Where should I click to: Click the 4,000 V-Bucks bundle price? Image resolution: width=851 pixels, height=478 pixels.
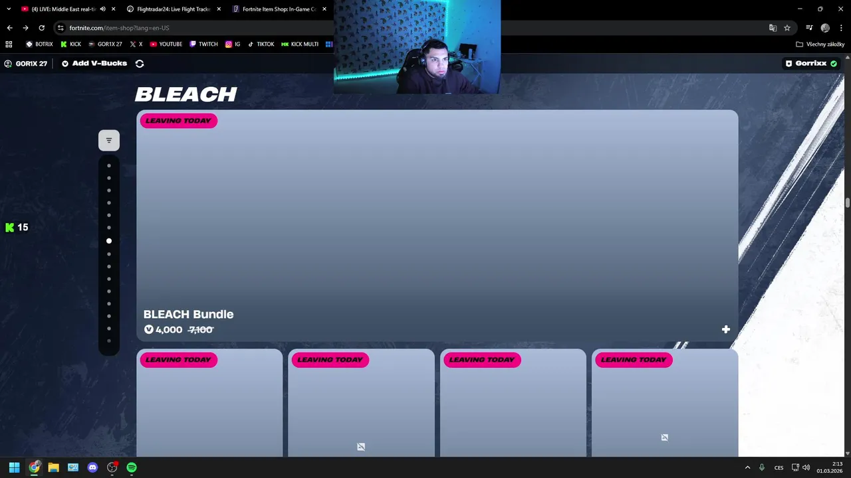click(163, 330)
